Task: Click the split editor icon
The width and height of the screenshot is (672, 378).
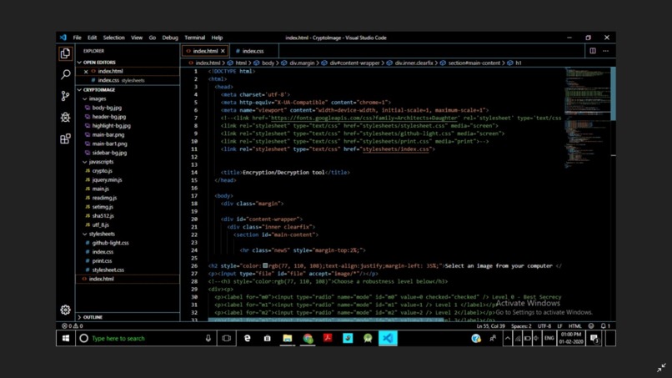Action: pyautogui.click(x=592, y=51)
